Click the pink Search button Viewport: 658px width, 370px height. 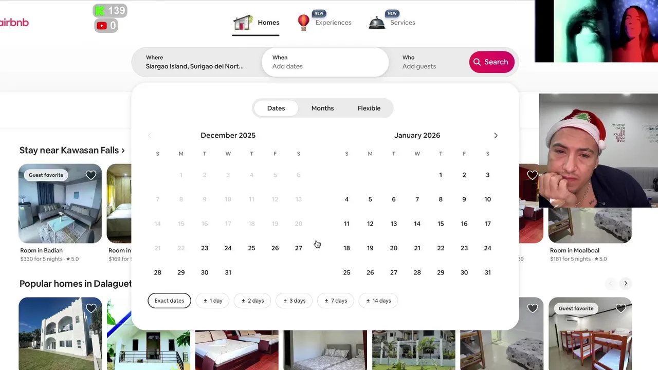pos(491,62)
